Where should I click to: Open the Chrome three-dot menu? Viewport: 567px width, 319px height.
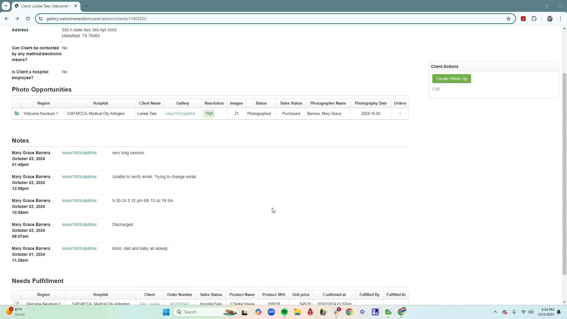click(560, 19)
